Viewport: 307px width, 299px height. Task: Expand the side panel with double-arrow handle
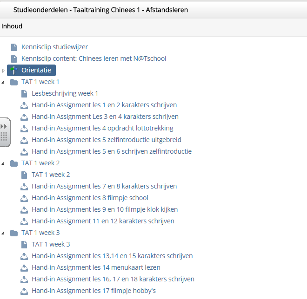[x=4, y=126]
